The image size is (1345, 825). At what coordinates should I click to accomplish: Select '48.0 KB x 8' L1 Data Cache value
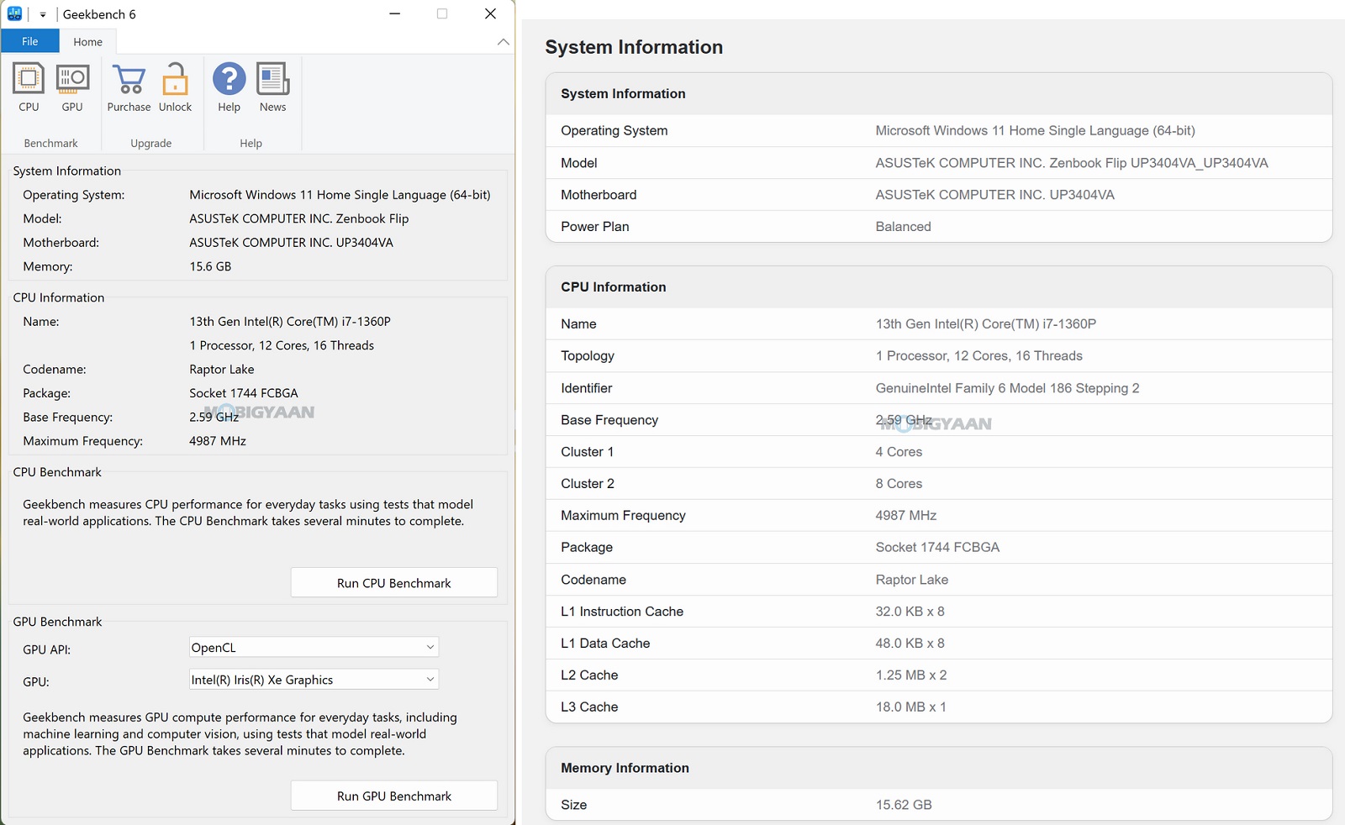point(910,643)
